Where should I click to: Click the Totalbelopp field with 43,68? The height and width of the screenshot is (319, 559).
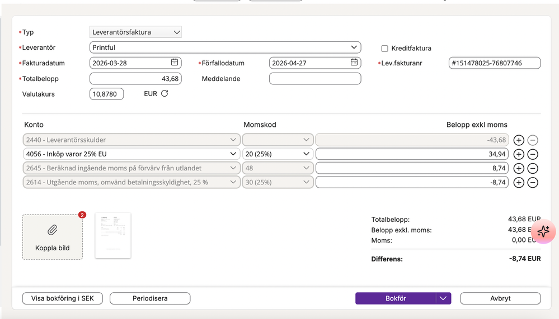(135, 79)
